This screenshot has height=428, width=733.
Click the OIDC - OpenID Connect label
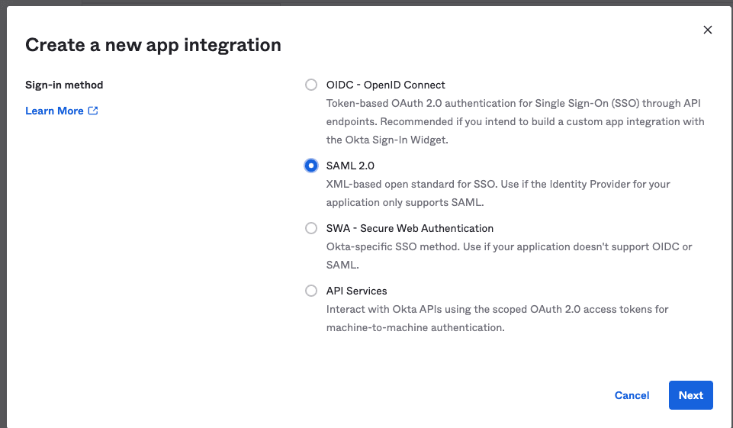tap(385, 85)
